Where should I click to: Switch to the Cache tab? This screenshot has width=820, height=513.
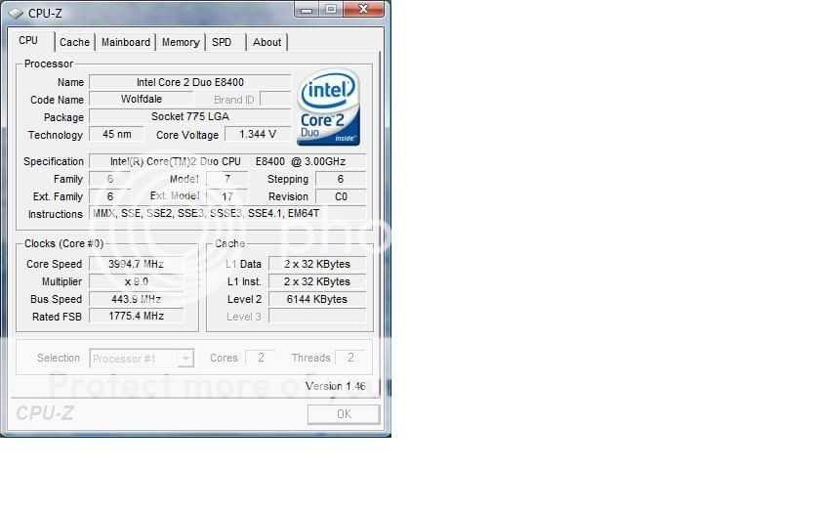(74, 42)
